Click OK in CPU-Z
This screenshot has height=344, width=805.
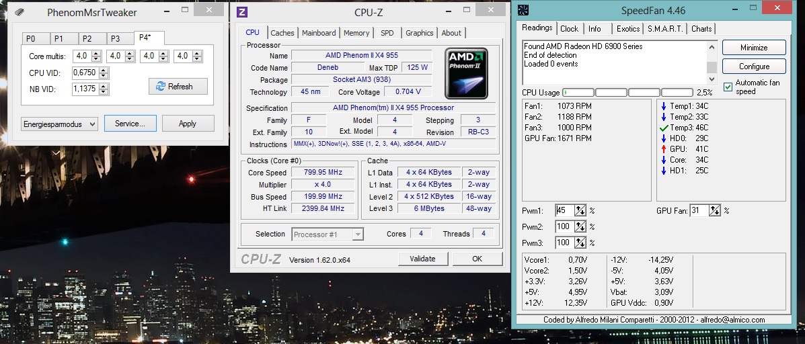point(477,259)
